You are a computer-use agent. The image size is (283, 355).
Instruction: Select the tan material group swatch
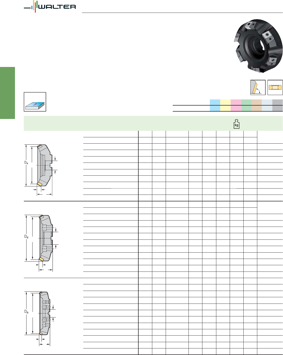coord(257,105)
